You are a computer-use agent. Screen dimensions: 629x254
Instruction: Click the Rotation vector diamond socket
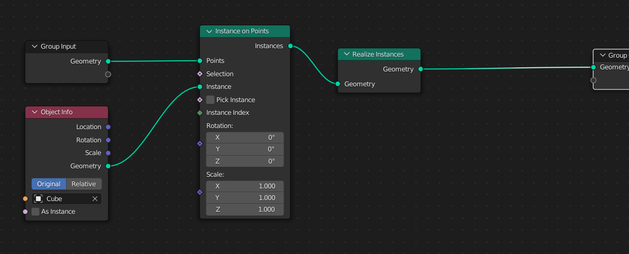point(200,143)
